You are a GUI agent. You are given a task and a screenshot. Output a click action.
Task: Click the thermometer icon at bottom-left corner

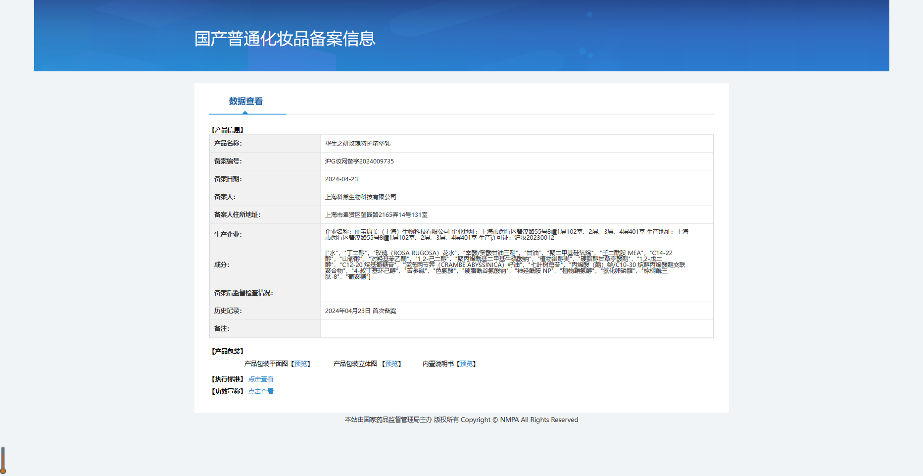point(3,460)
